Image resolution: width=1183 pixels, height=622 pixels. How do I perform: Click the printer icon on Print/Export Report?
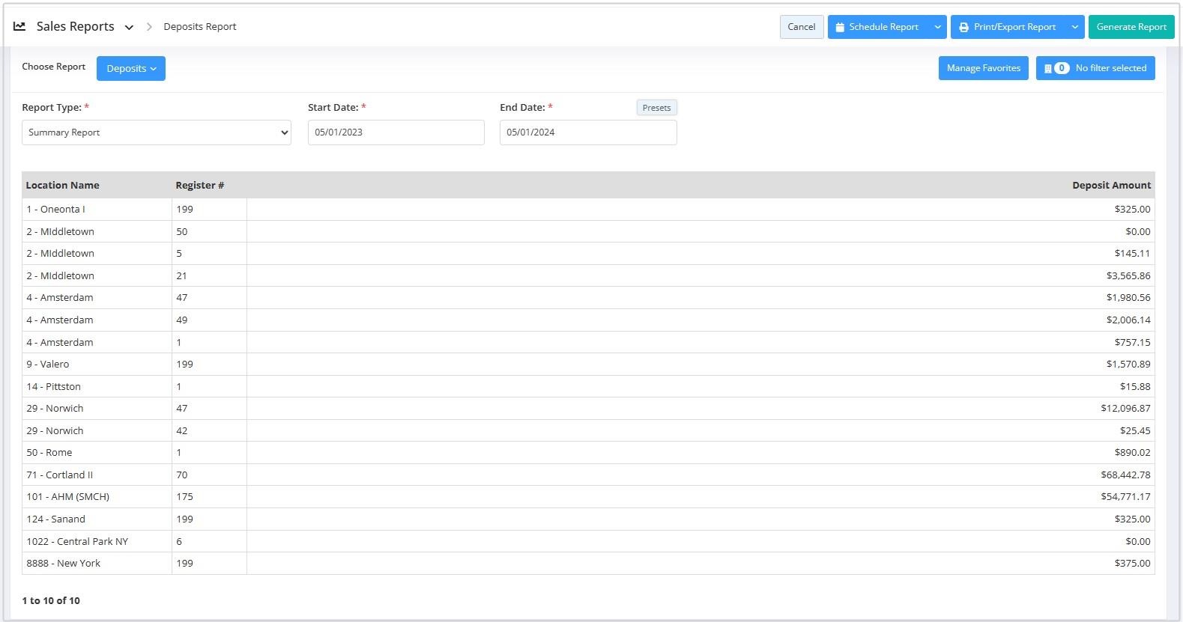pos(963,27)
